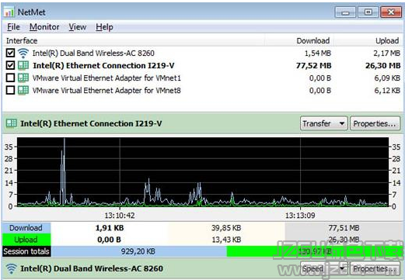The width and height of the screenshot is (405, 280).
Task: Click the 13:13:09 time marker on graph
Action: click(300, 216)
